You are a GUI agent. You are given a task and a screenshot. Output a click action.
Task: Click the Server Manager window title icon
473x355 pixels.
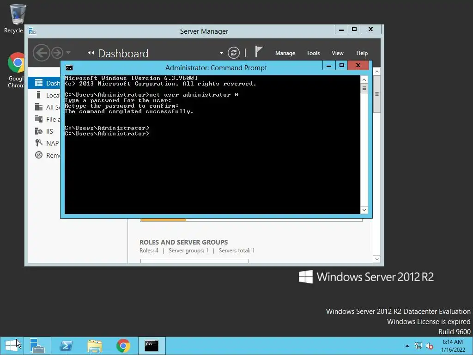point(32,31)
